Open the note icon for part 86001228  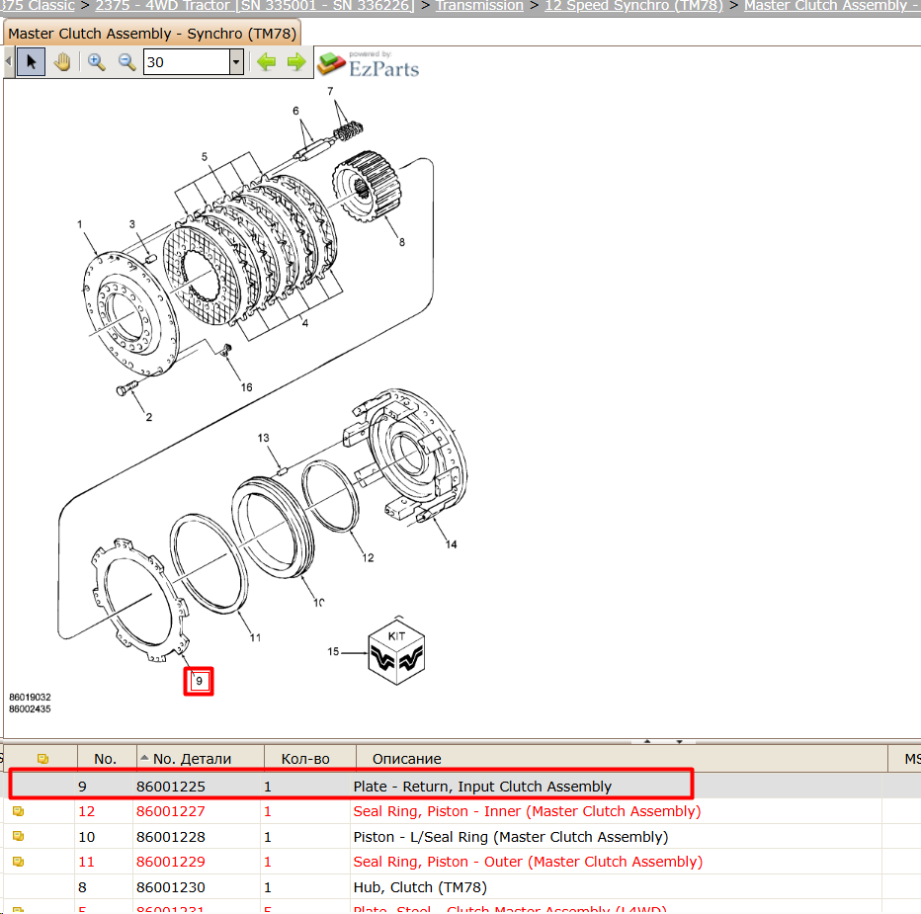click(18, 837)
